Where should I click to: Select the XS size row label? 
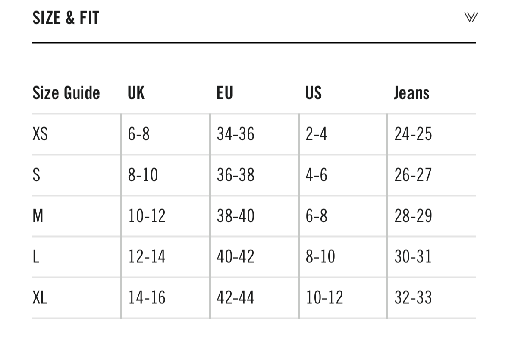coord(40,134)
